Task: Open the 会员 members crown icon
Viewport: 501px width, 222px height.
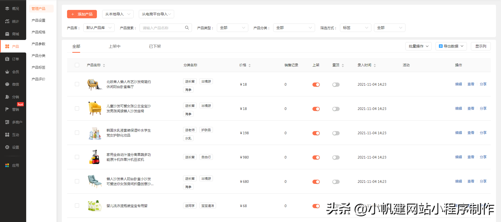Action: [7, 72]
